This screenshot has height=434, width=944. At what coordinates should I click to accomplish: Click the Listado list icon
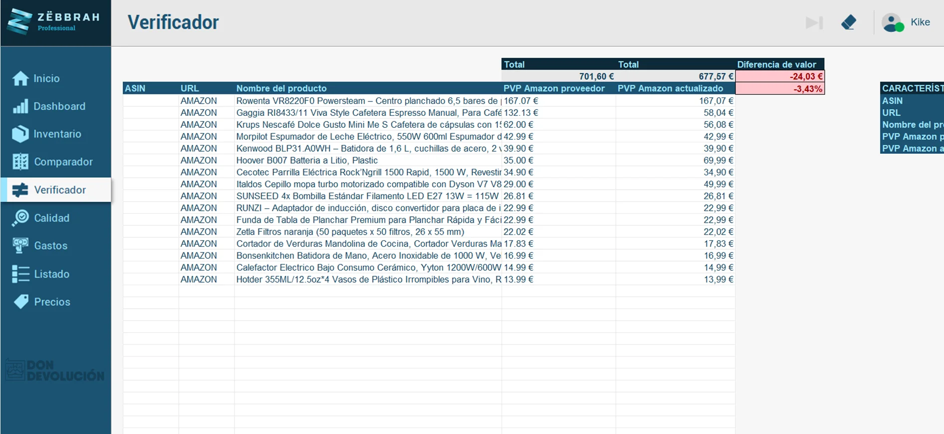pyautogui.click(x=20, y=274)
